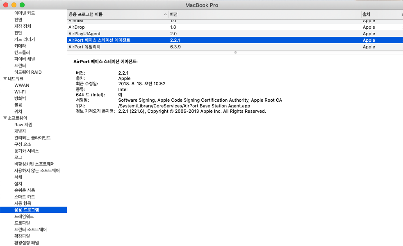The height and width of the screenshot is (246, 403).
Task: Select the 소프트웨어 category label
Action: (x=17, y=118)
